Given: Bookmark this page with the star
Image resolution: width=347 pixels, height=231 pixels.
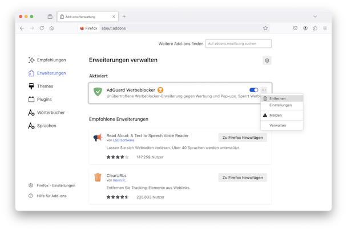Looking at the screenshot, I should [265, 28].
